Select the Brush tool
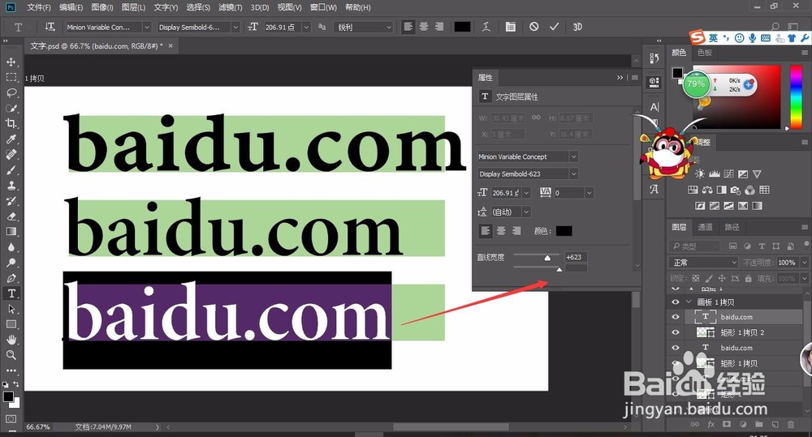 11,169
